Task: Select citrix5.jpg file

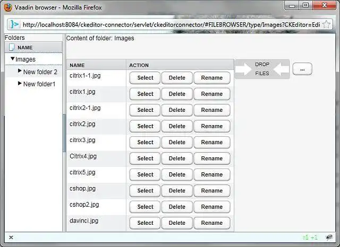Action: [145, 174]
